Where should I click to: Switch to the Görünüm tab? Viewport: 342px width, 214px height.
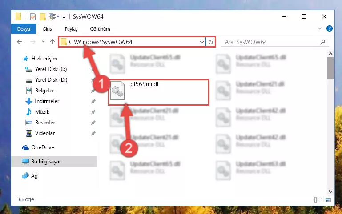click(100, 29)
